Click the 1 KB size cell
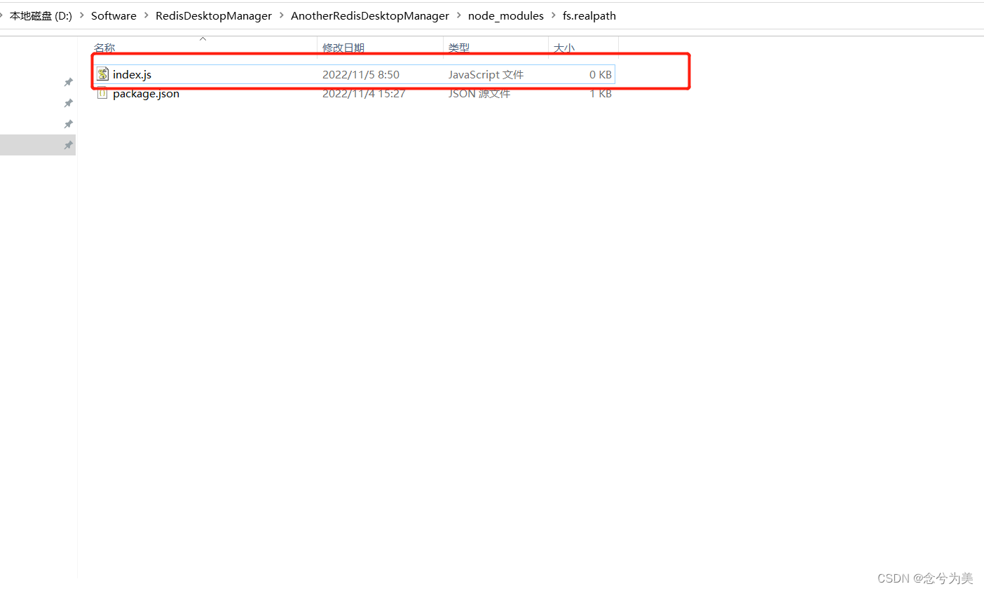 pyautogui.click(x=601, y=94)
